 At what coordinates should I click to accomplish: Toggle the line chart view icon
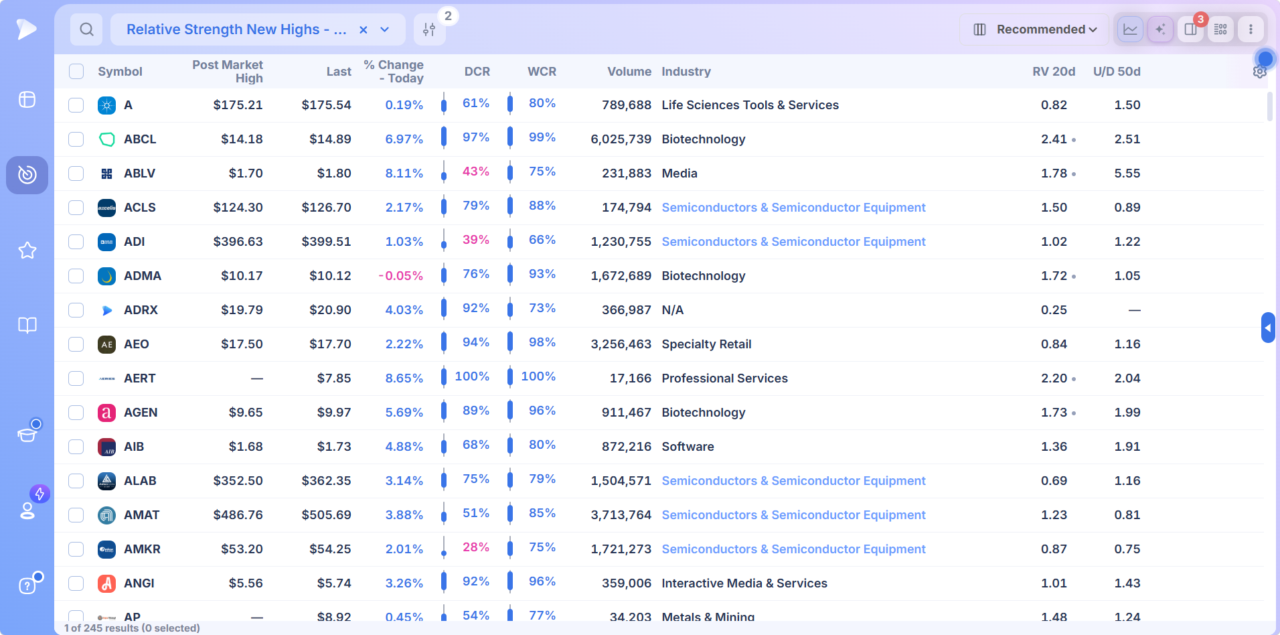point(1130,29)
